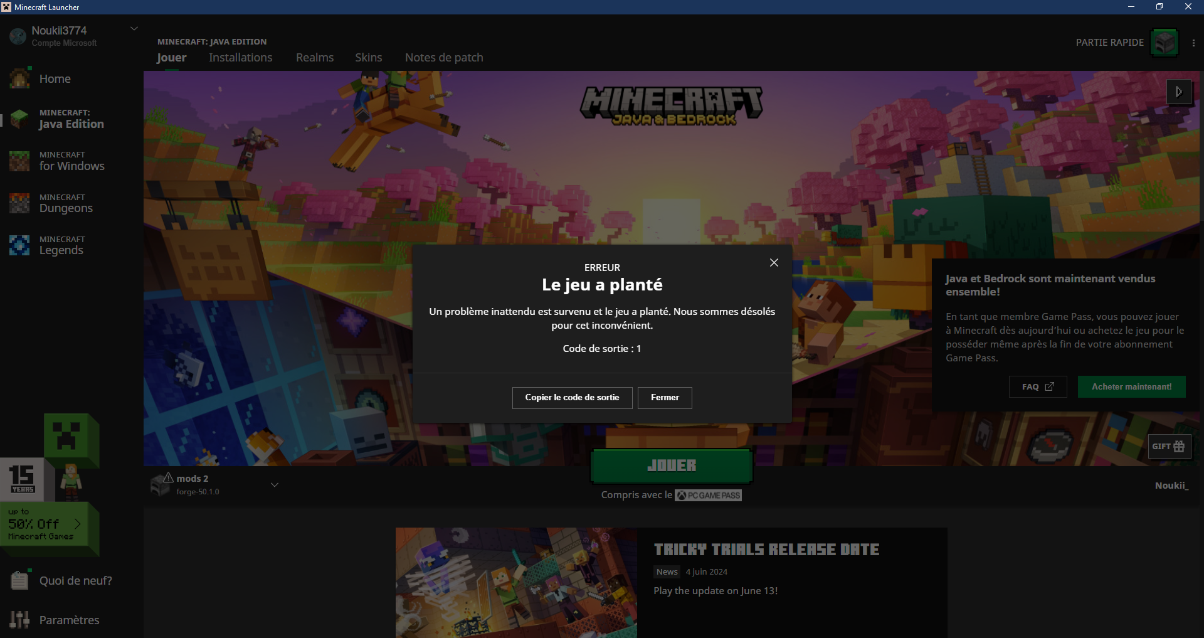Open Notes de patch tab
Viewport: 1204px width, 638px height.
[444, 58]
